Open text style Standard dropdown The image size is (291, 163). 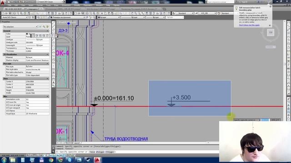(x=185, y=13)
